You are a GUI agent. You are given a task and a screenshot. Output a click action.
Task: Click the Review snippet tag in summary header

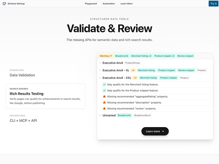point(185,56)
